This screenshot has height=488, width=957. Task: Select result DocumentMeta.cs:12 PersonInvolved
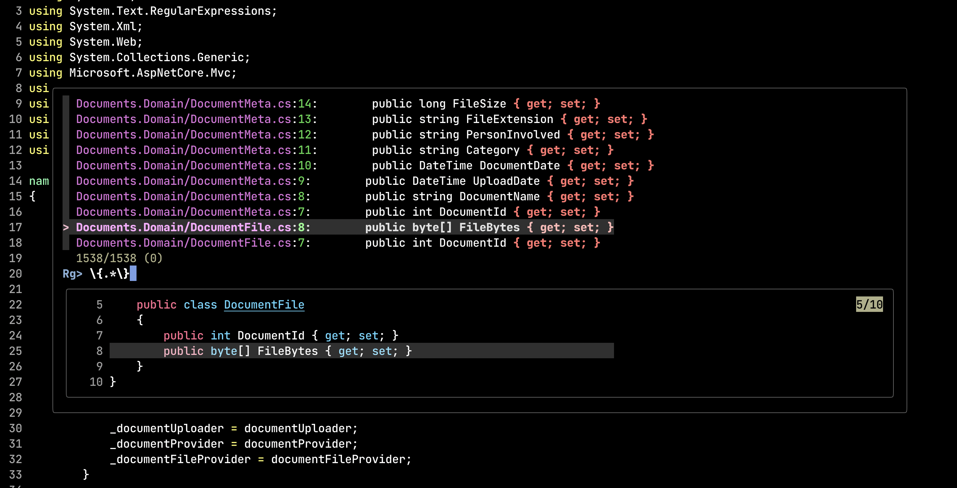tap(365, 134)
